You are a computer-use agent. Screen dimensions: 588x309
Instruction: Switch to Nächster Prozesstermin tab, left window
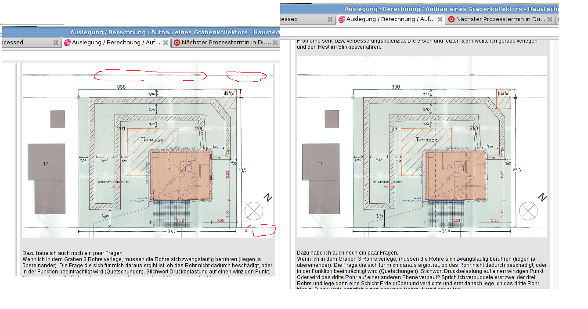[226, 43]
